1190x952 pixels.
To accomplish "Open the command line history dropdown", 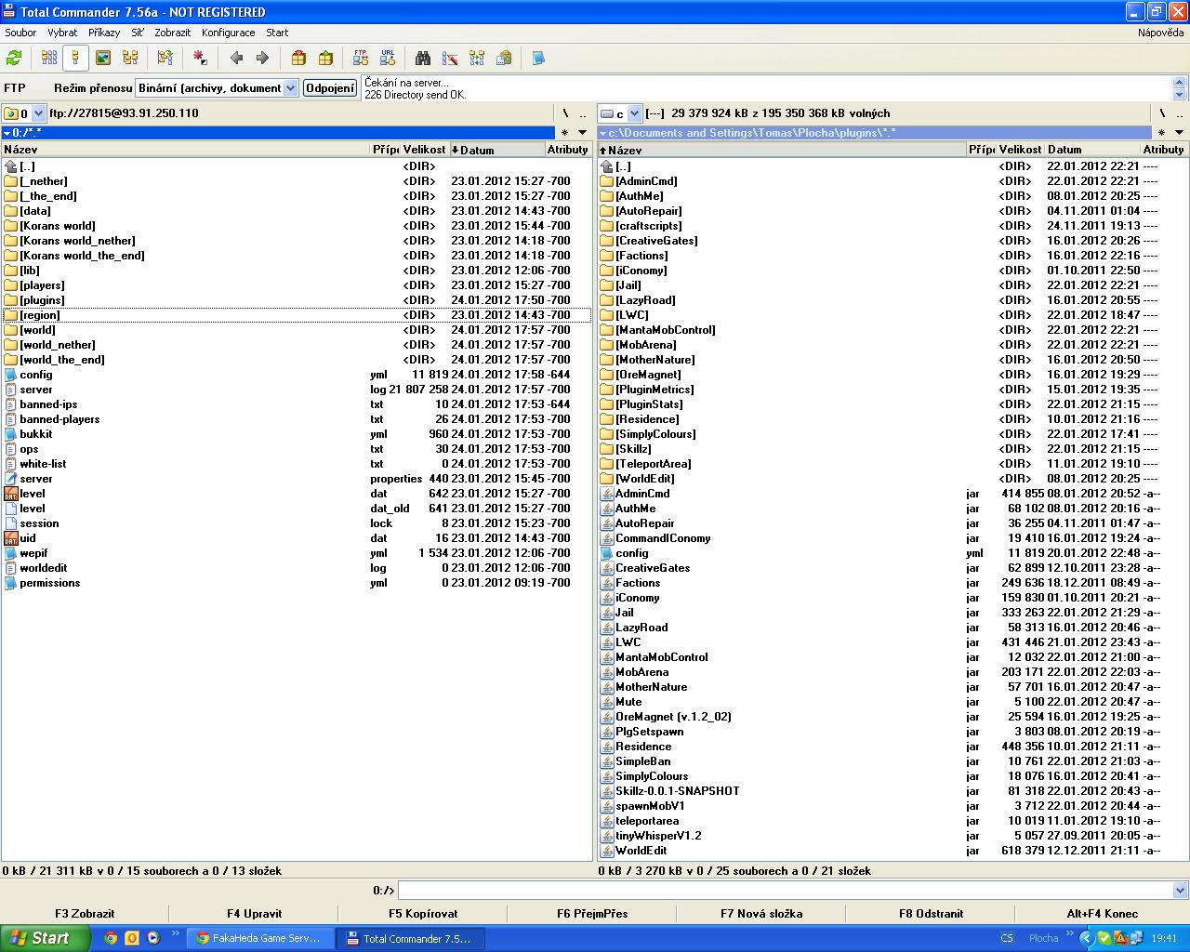I will pyautogui.click(x=1180, y=890).
